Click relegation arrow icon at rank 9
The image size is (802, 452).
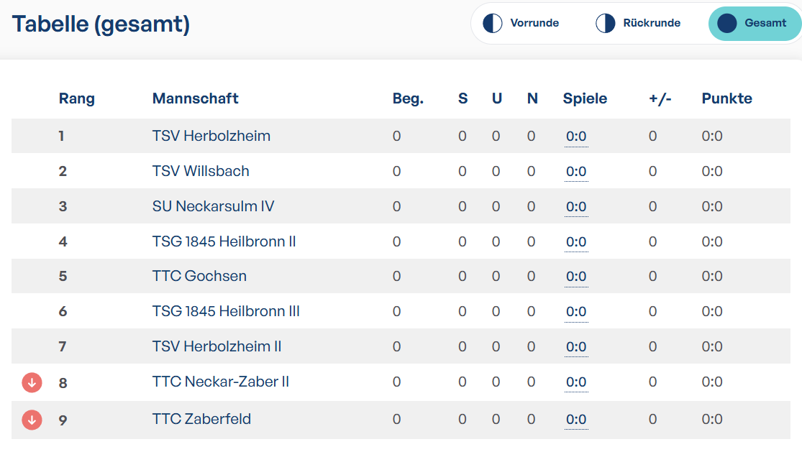[x=32, y=420]
